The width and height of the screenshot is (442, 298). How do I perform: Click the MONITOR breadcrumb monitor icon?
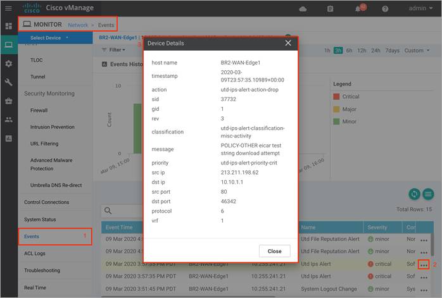27,24
